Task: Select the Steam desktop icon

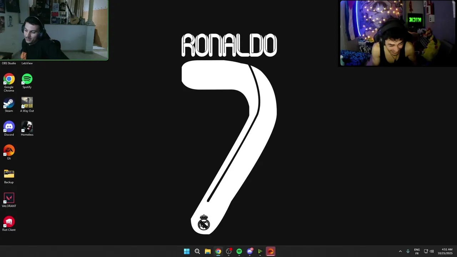Action: click(x=9, y=105)
